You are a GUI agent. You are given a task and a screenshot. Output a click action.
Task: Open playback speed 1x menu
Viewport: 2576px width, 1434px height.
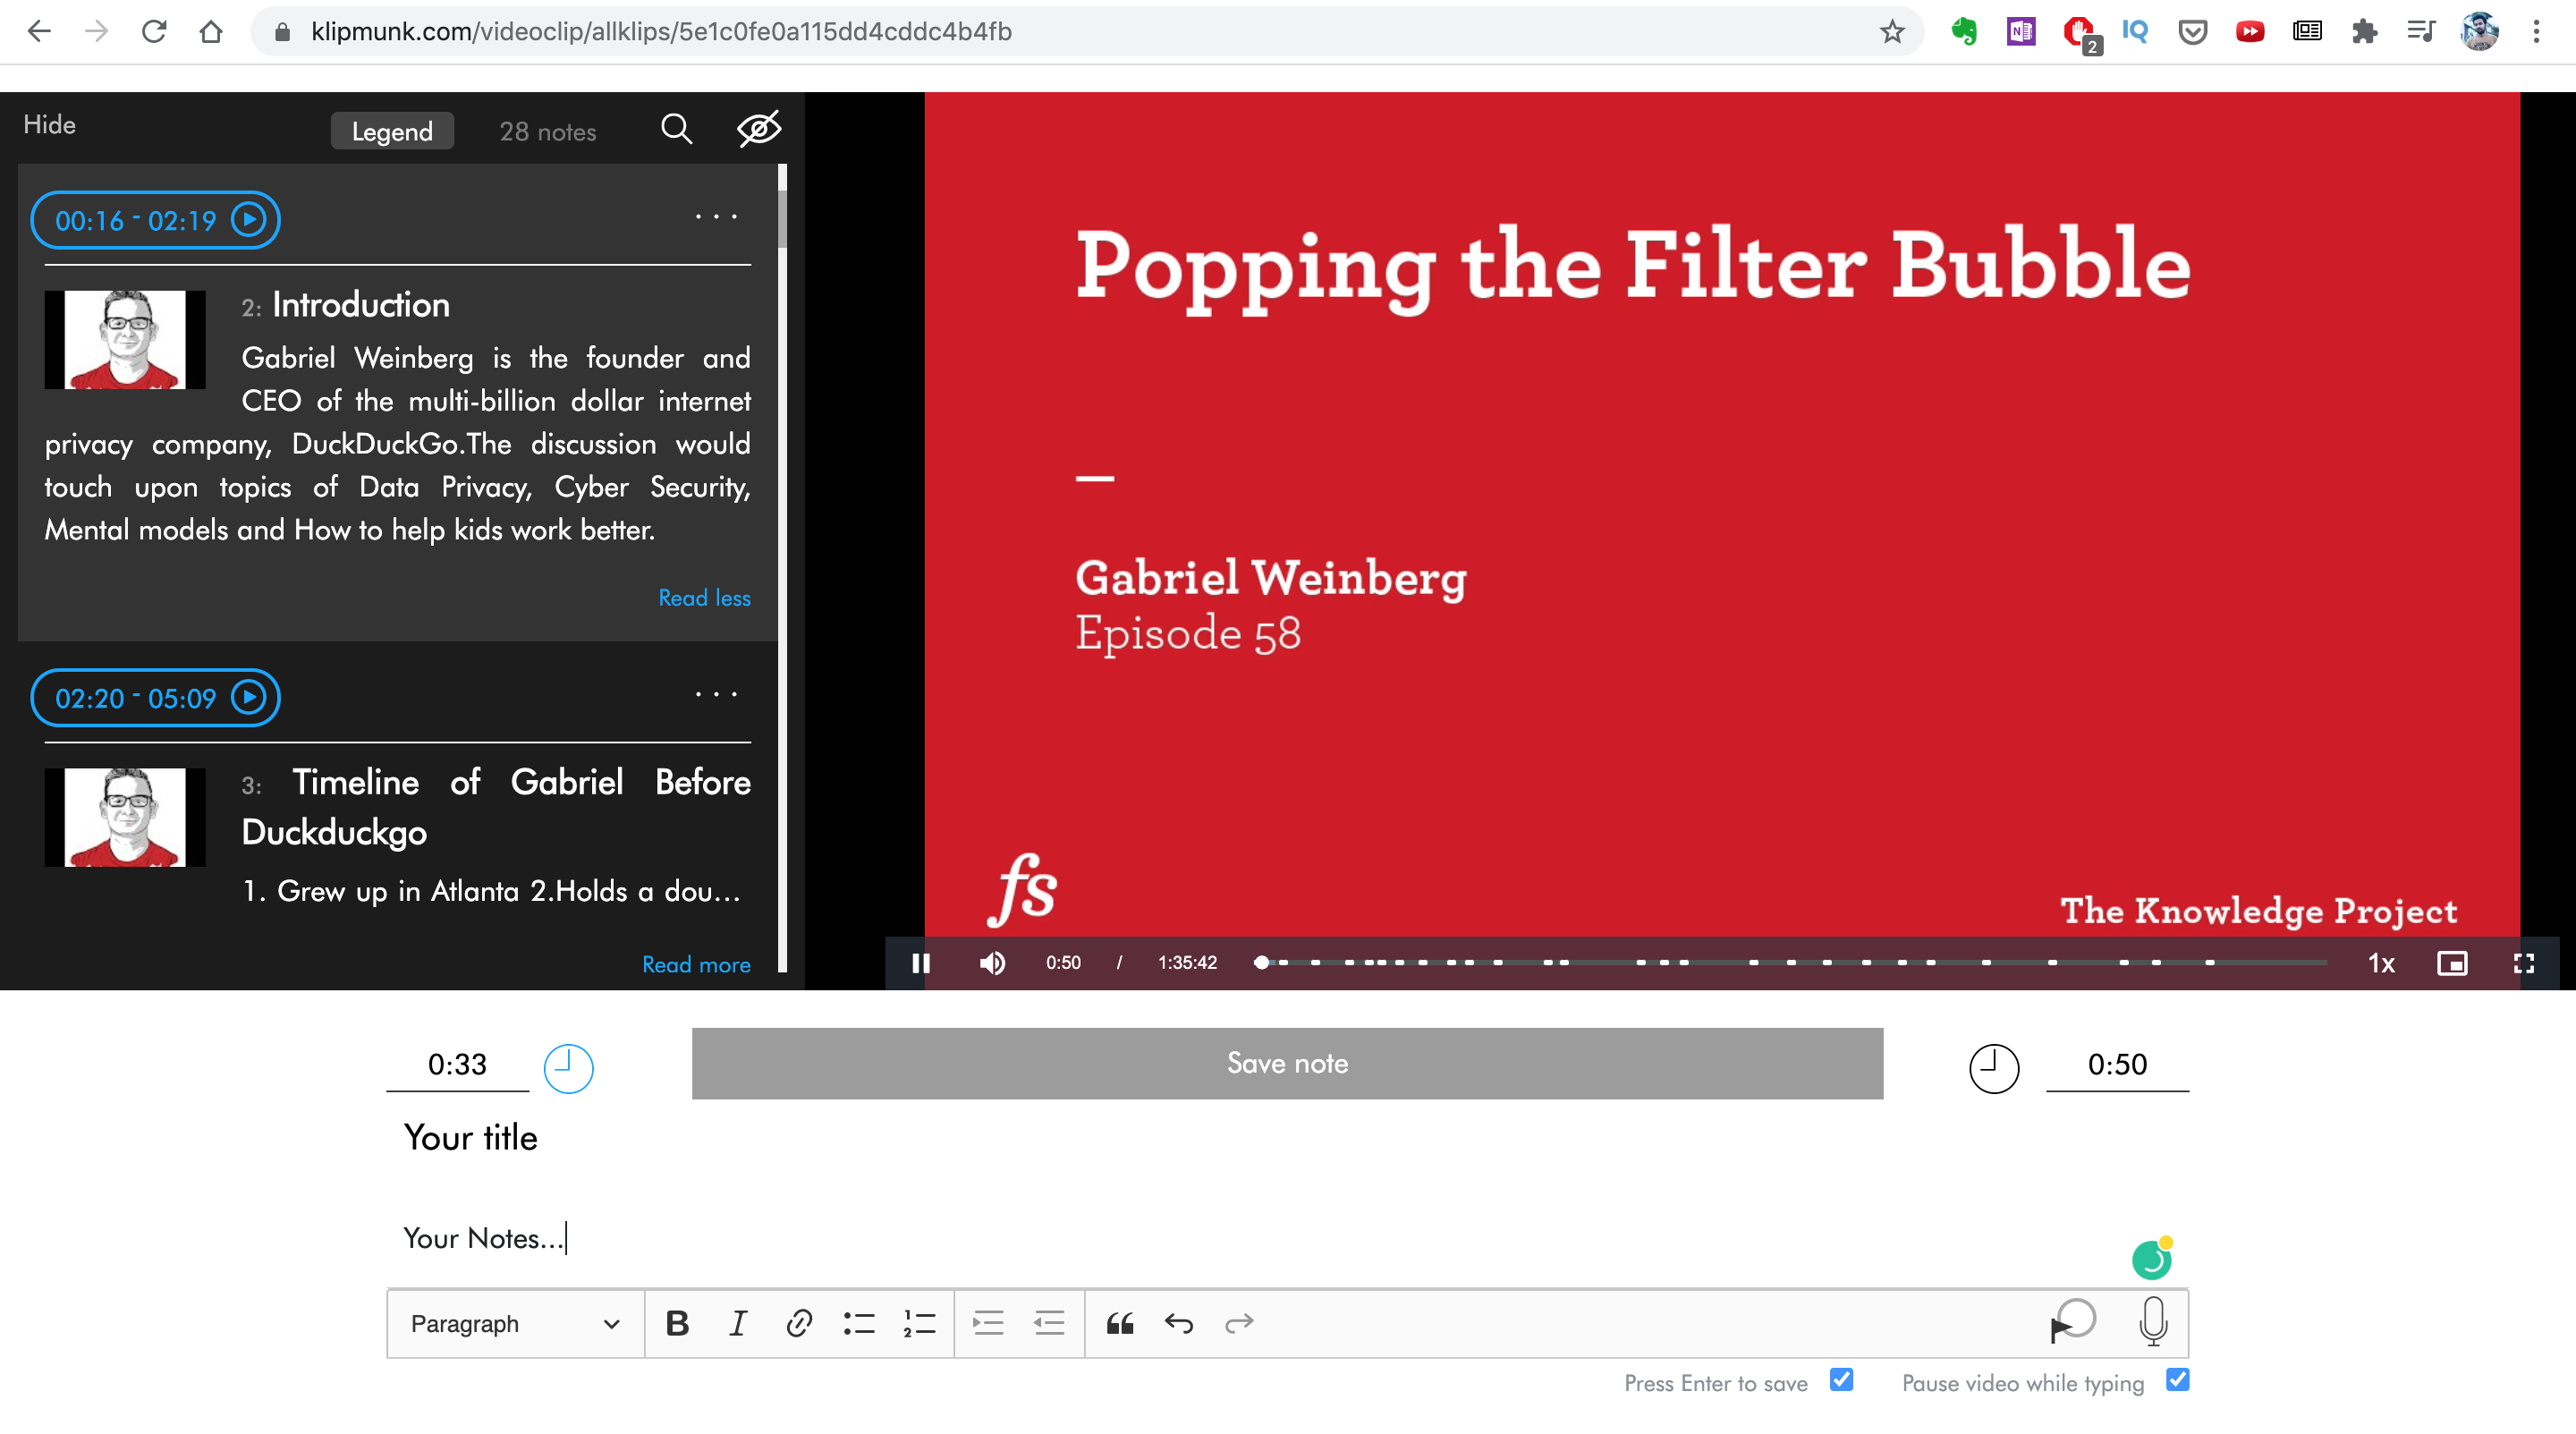tap(2381, 963)
